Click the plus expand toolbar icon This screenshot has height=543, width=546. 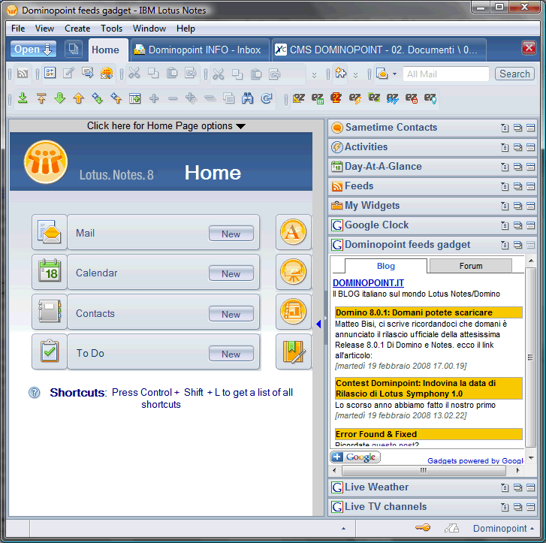pyautogui.click(x=154, y=98)
